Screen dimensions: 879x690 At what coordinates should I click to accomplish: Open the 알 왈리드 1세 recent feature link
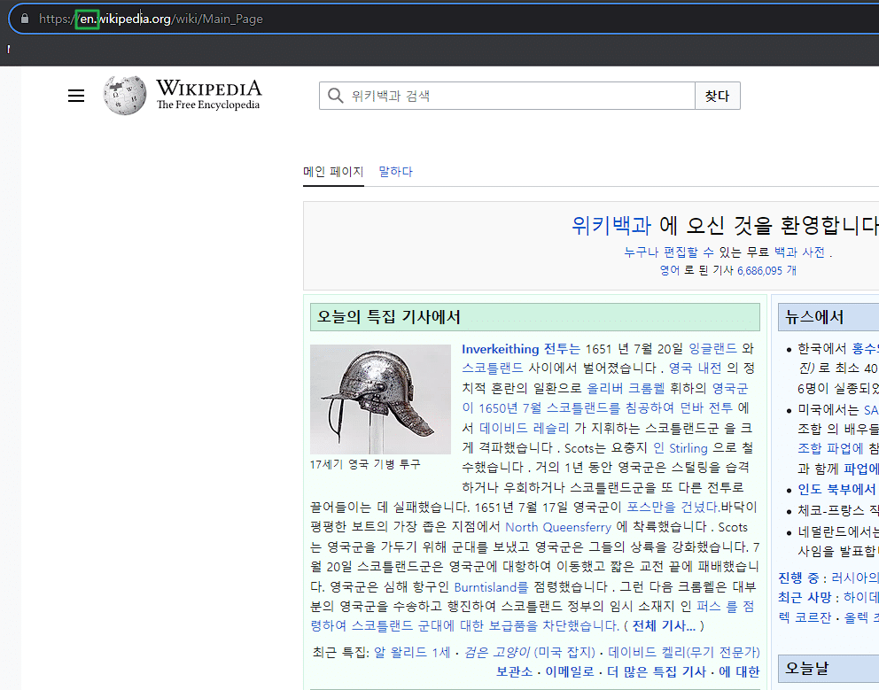click(412, 653)
